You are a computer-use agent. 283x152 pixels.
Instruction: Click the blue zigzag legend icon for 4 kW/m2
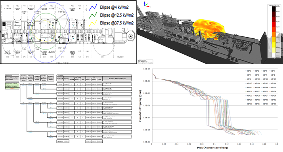[93, 7]
